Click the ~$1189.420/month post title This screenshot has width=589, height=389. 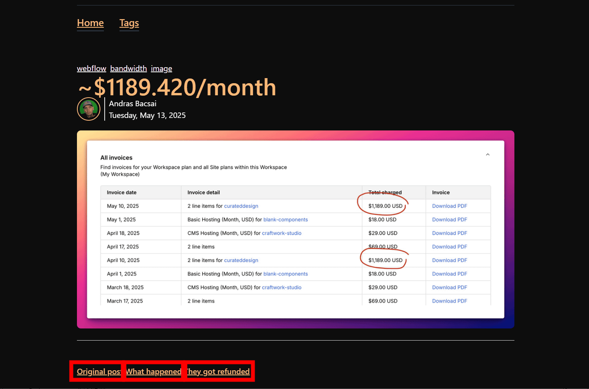pyautogui.click(x=177, y=87)
